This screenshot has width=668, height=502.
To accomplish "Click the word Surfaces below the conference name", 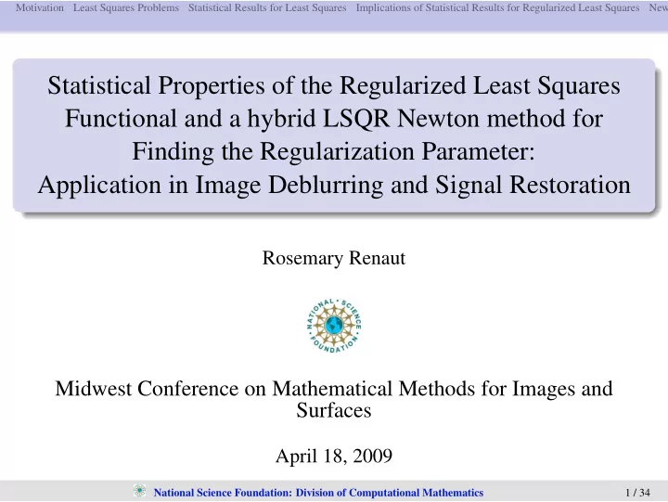I will click(x=334, y=410).
